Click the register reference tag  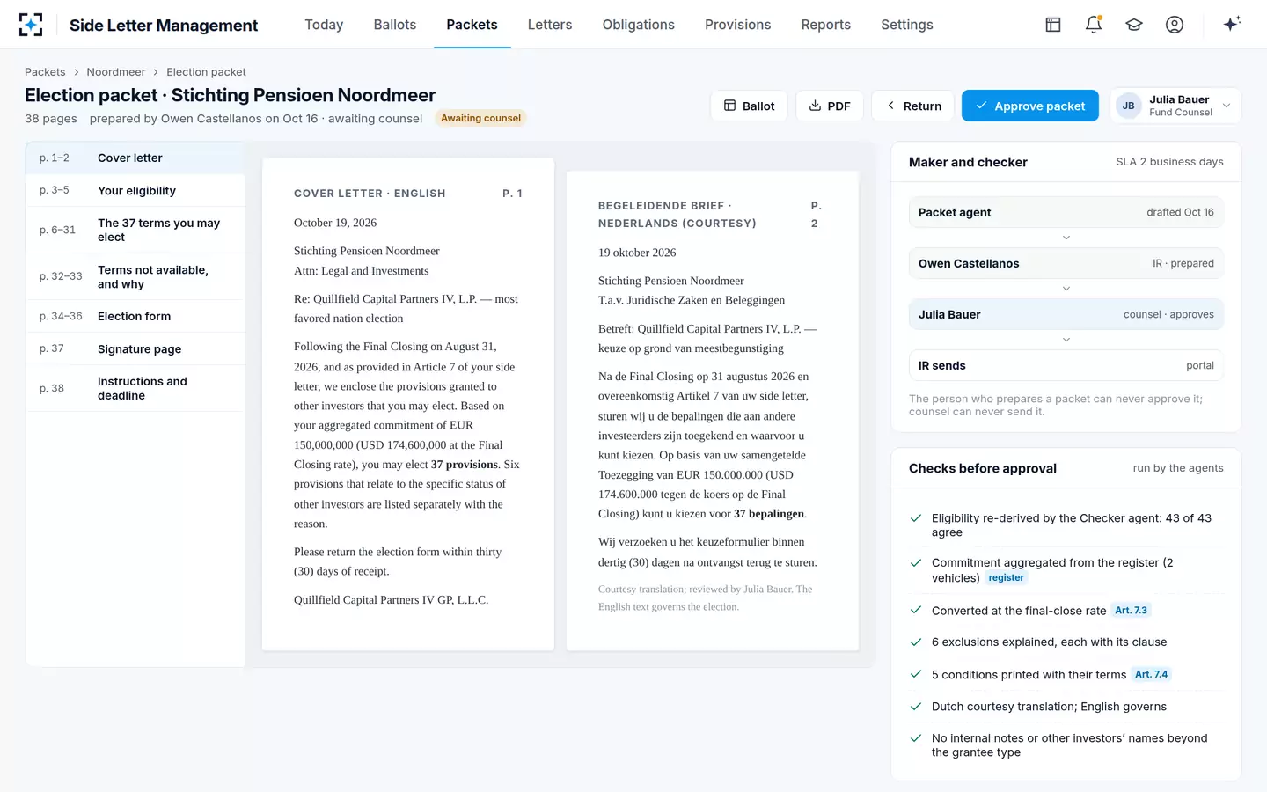(1006, 578)
